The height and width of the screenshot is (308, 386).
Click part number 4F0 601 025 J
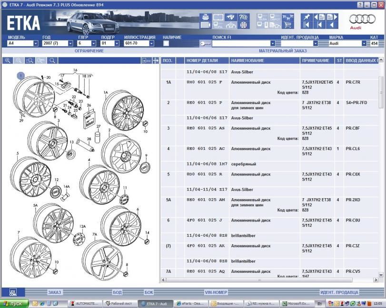point(204,220)
